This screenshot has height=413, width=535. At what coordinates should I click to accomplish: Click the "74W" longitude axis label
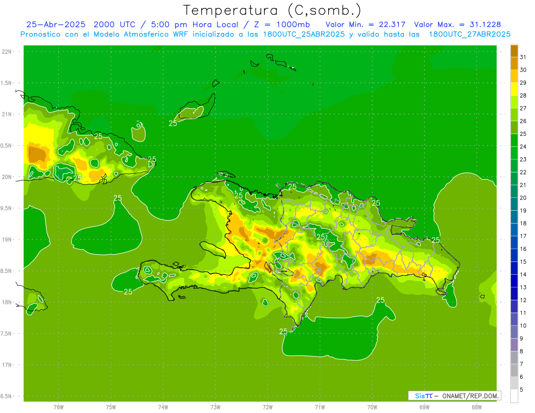click(x=163, y=407)
